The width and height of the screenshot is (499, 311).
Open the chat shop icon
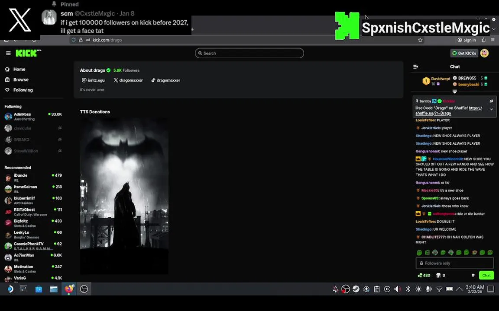pyautogui.click(x=438, y=276)
